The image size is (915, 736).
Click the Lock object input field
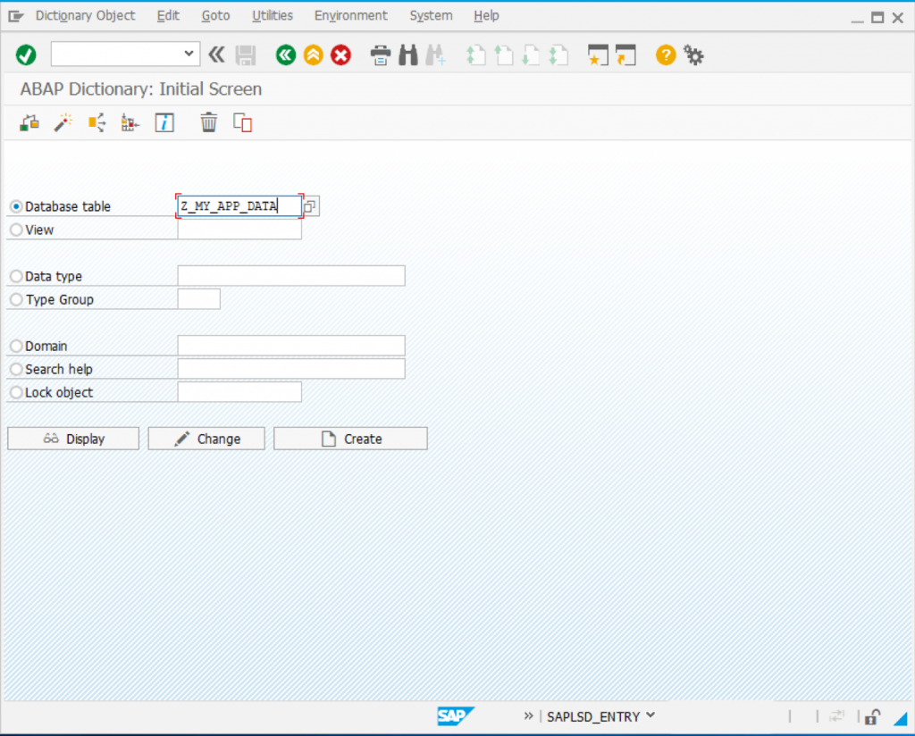pos(239,392)
